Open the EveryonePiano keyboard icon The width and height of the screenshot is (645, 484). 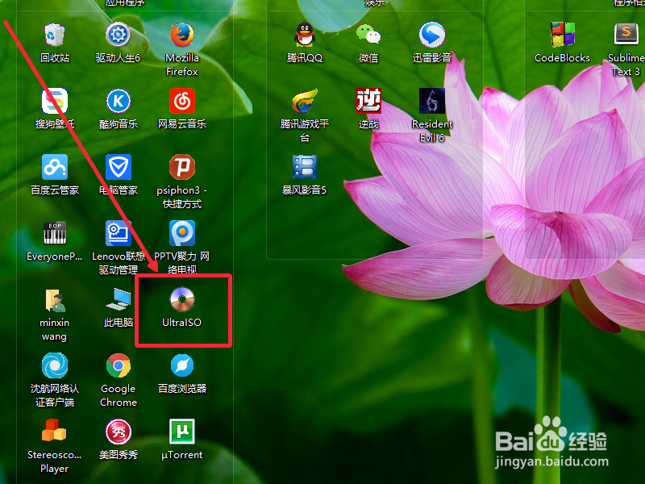coord(55,233)
